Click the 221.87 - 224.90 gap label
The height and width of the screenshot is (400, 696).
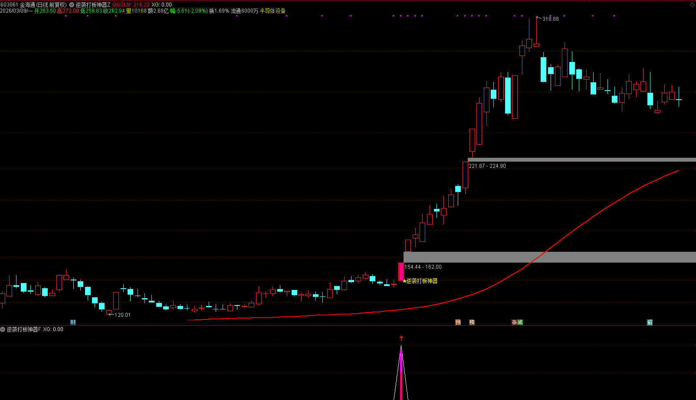click(x=487, y=166)
